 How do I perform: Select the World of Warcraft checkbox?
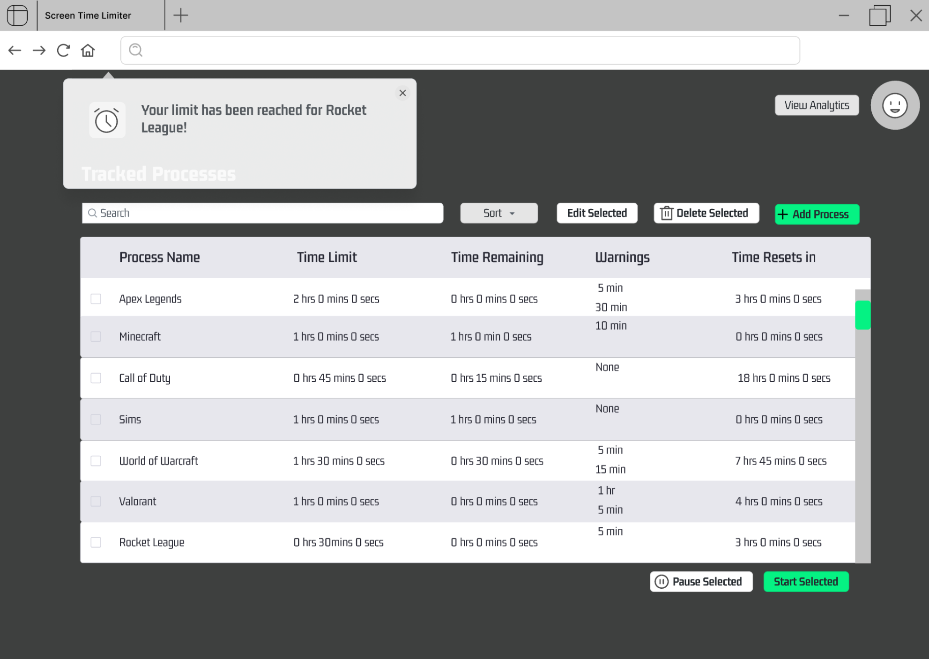(x=96, y=461)
